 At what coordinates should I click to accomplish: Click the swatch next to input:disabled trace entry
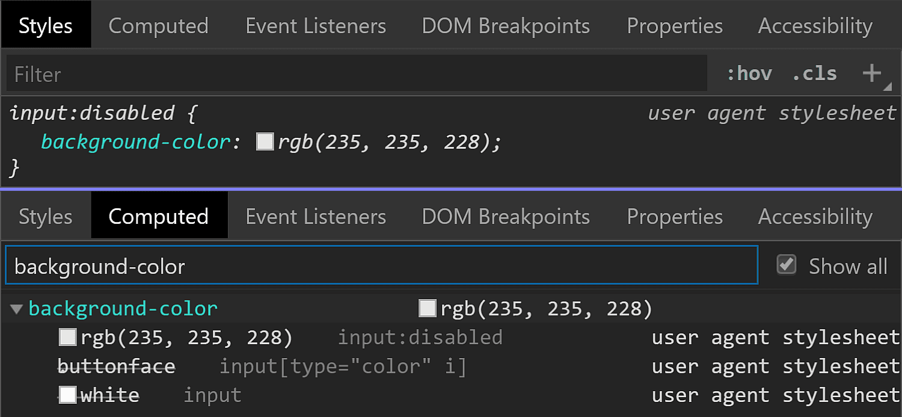coord(67,338)
